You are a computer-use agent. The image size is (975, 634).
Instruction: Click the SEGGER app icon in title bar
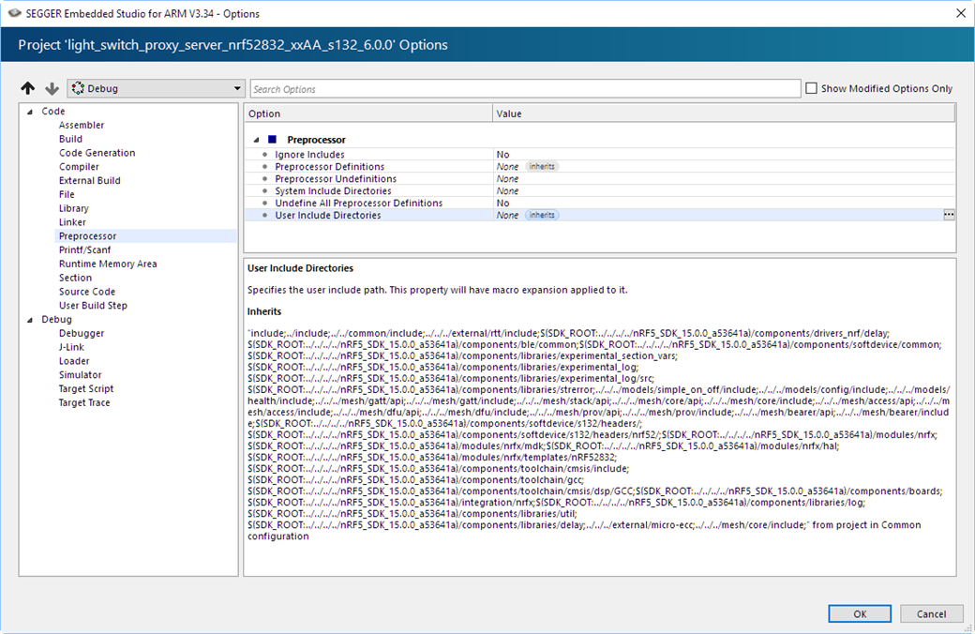[14, 13]
